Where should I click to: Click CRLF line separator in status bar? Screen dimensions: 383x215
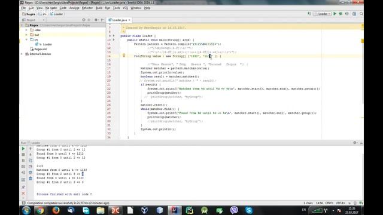(329, 203)
